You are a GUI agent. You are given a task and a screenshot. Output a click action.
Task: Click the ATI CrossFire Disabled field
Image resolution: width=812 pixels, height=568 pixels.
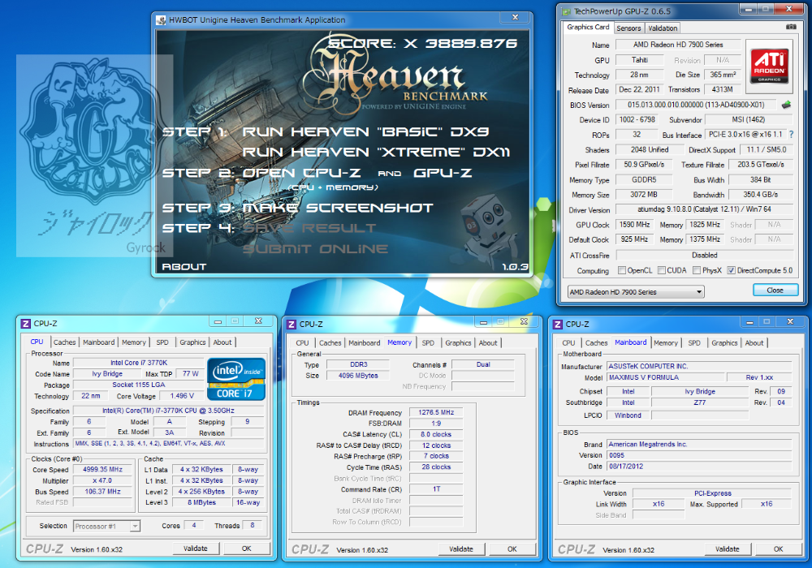pos(704,255)
